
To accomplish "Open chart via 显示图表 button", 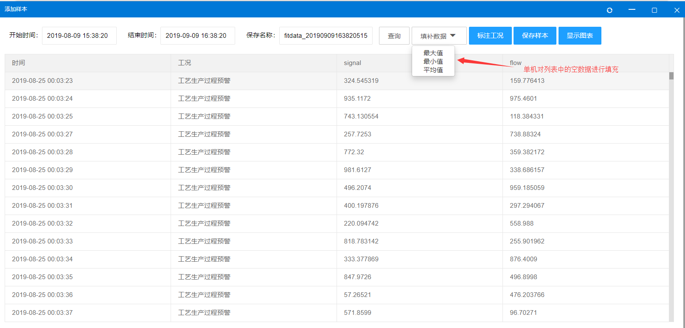I will pos(580,36).
